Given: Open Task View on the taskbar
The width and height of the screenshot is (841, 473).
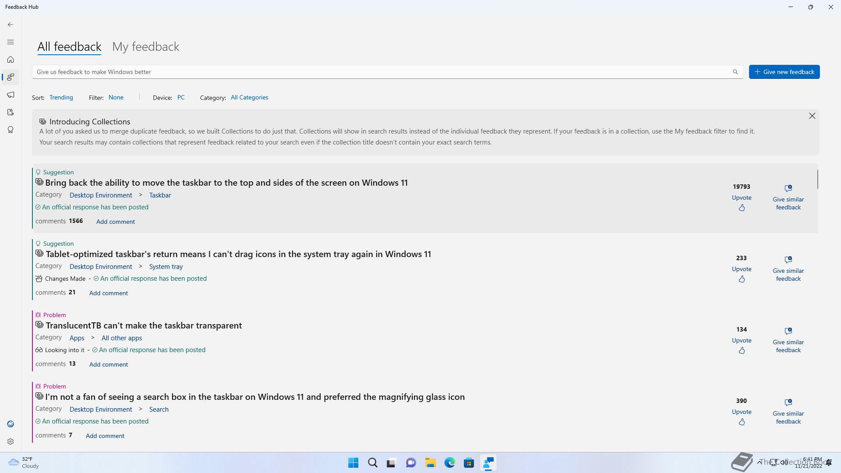Looking at the screenshot, I should pos(392,463).
